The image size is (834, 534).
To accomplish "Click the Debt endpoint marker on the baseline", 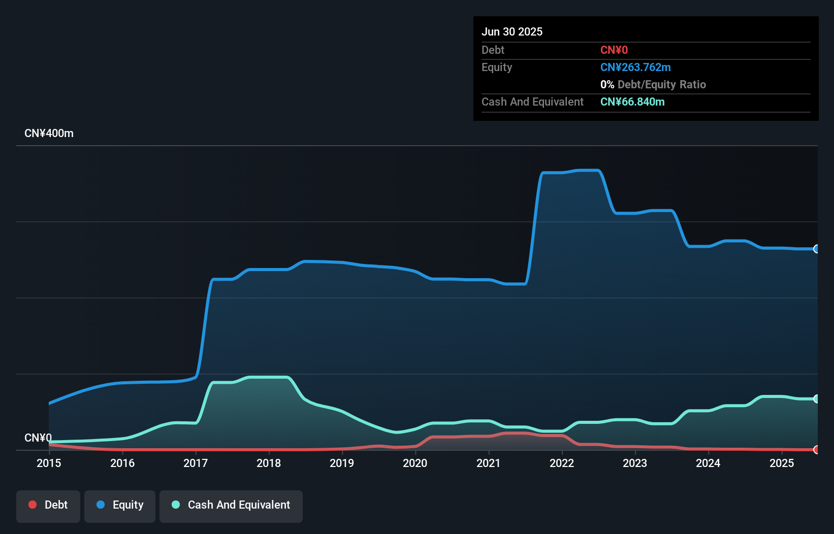I will click(817, 450).
